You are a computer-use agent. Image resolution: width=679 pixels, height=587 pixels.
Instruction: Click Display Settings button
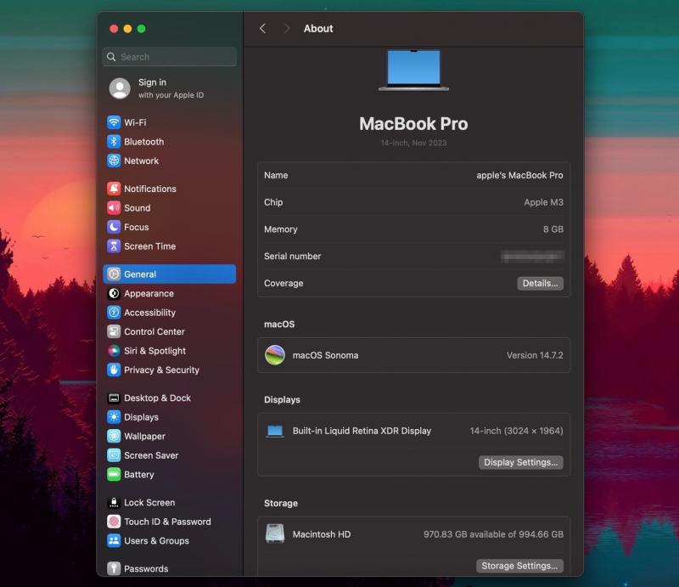[520, 462]
